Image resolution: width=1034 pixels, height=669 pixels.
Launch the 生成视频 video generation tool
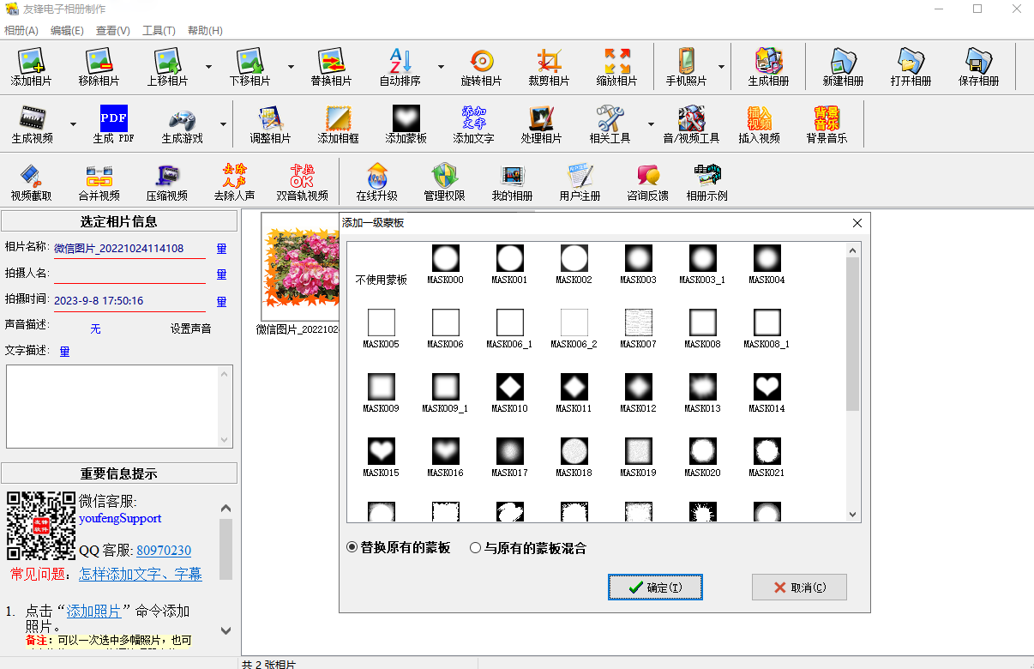pos(31,124)
